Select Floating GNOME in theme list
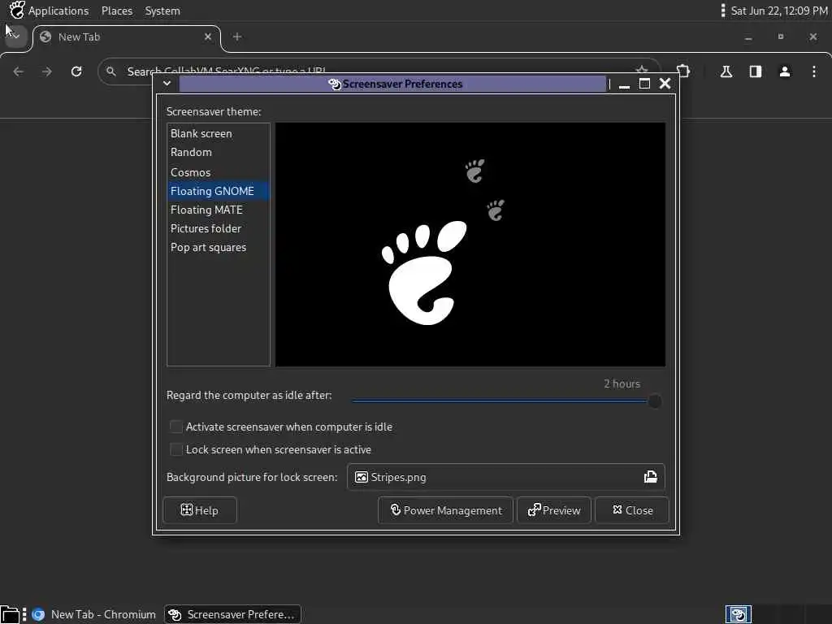 coord(218,191)
